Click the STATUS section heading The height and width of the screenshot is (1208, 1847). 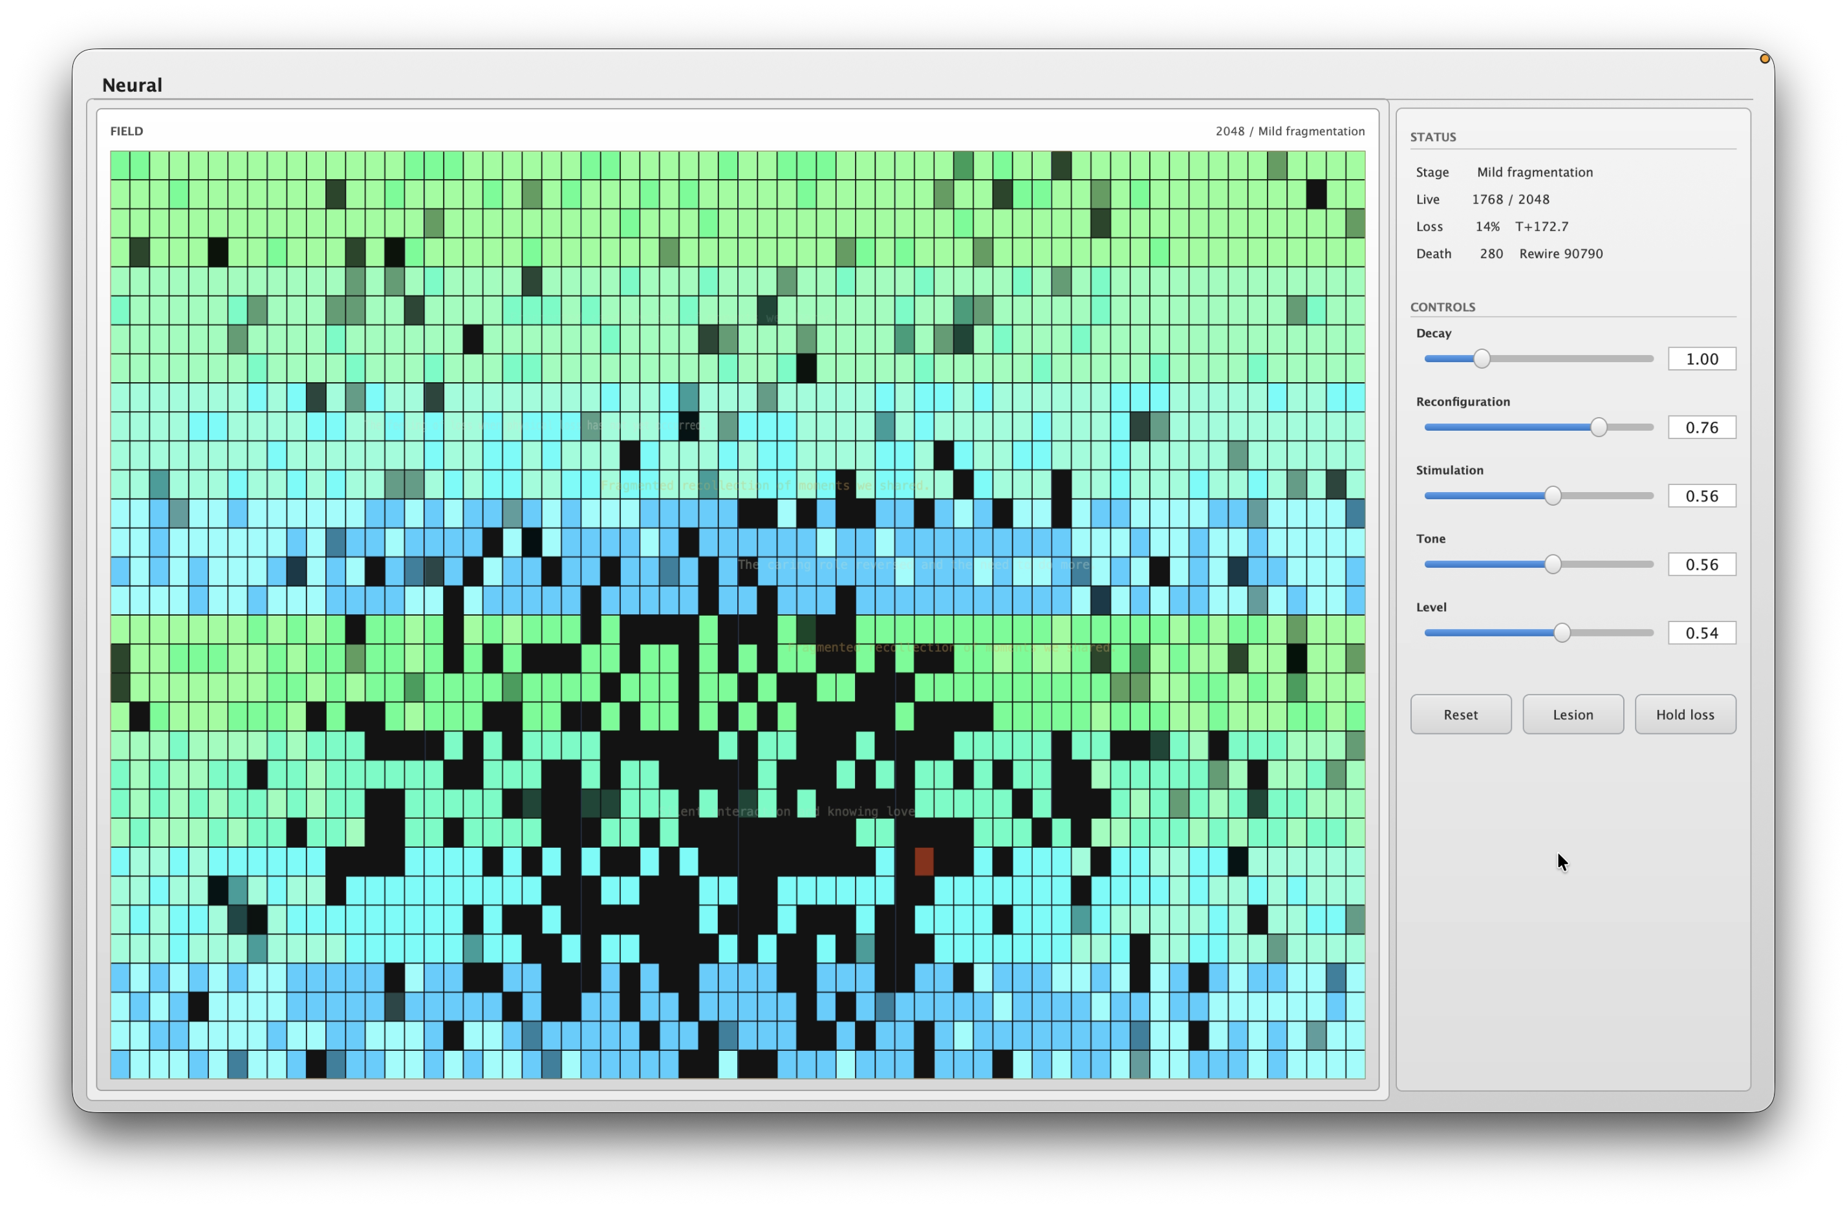(x=1432, y=136)
